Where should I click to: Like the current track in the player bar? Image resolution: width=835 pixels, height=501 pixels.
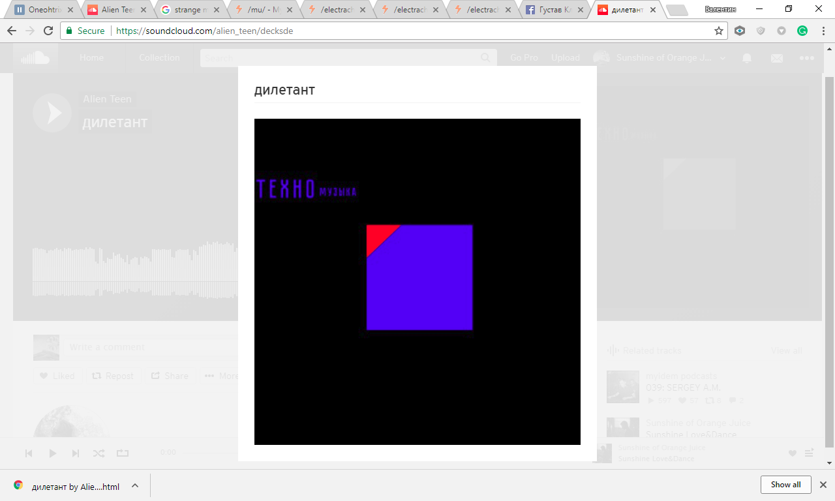pos(793,453)
